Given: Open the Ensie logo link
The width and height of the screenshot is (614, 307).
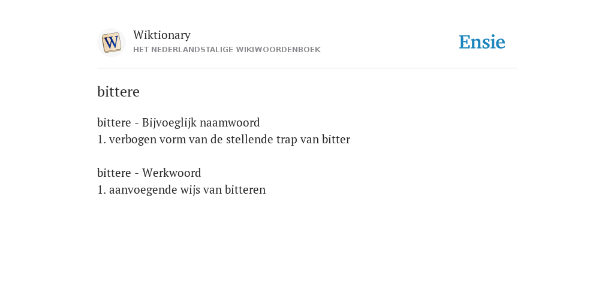Looking at the screenshot, I should (x=482, y=42).
